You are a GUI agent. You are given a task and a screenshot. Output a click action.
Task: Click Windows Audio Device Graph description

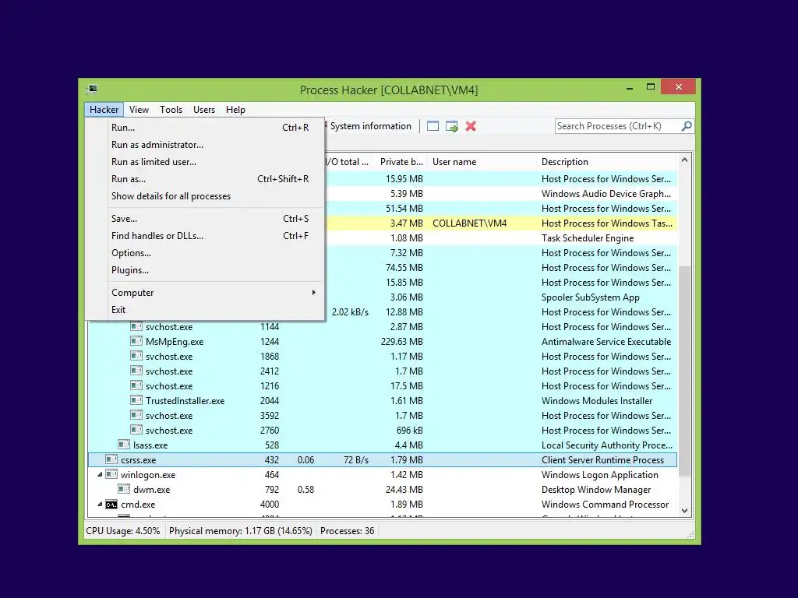(x=606, y=194)
